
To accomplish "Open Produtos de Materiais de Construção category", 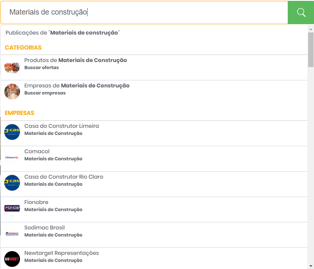I will pos(154,67).
